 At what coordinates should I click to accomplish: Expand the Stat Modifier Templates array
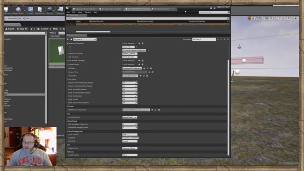[x=67, y=60]
